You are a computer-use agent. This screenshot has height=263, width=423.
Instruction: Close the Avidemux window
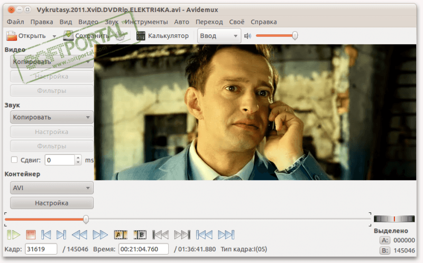click(x=11, y=10)
